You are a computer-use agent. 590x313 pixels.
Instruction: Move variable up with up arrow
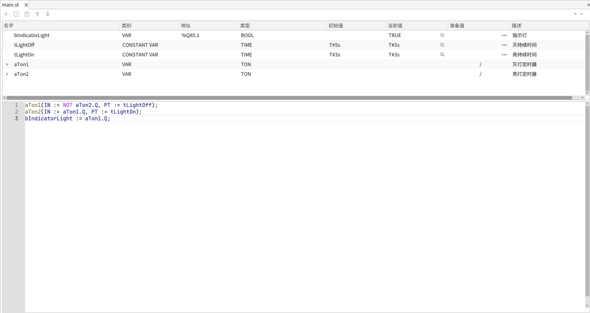click(x=37, y=14)
